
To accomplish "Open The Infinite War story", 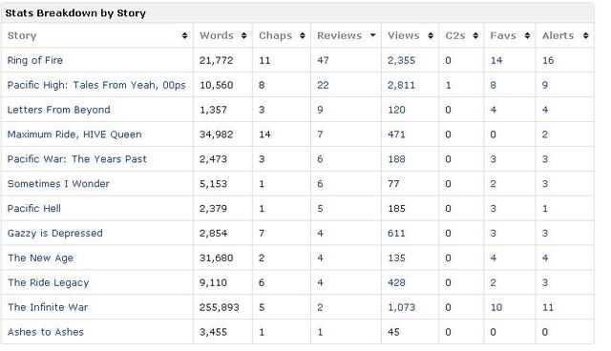I will click(x=48, y=307).
